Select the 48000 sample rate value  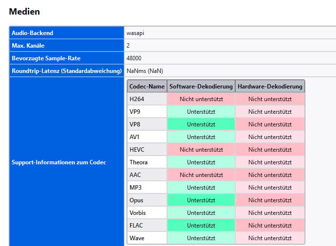click(x=134, y=58)
